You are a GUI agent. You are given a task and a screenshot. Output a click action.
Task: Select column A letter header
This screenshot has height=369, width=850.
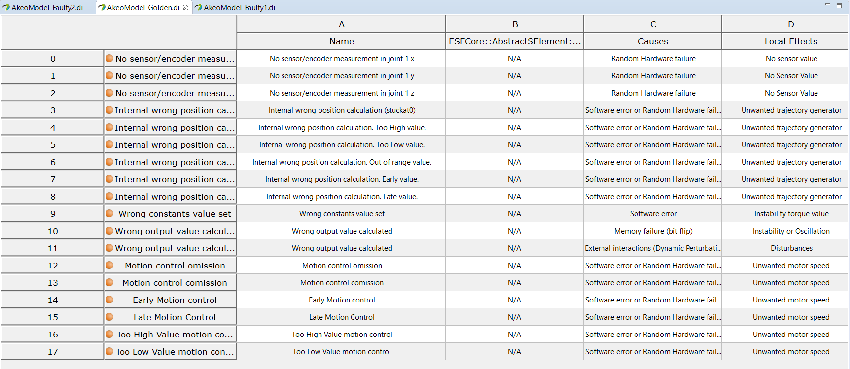341,24
